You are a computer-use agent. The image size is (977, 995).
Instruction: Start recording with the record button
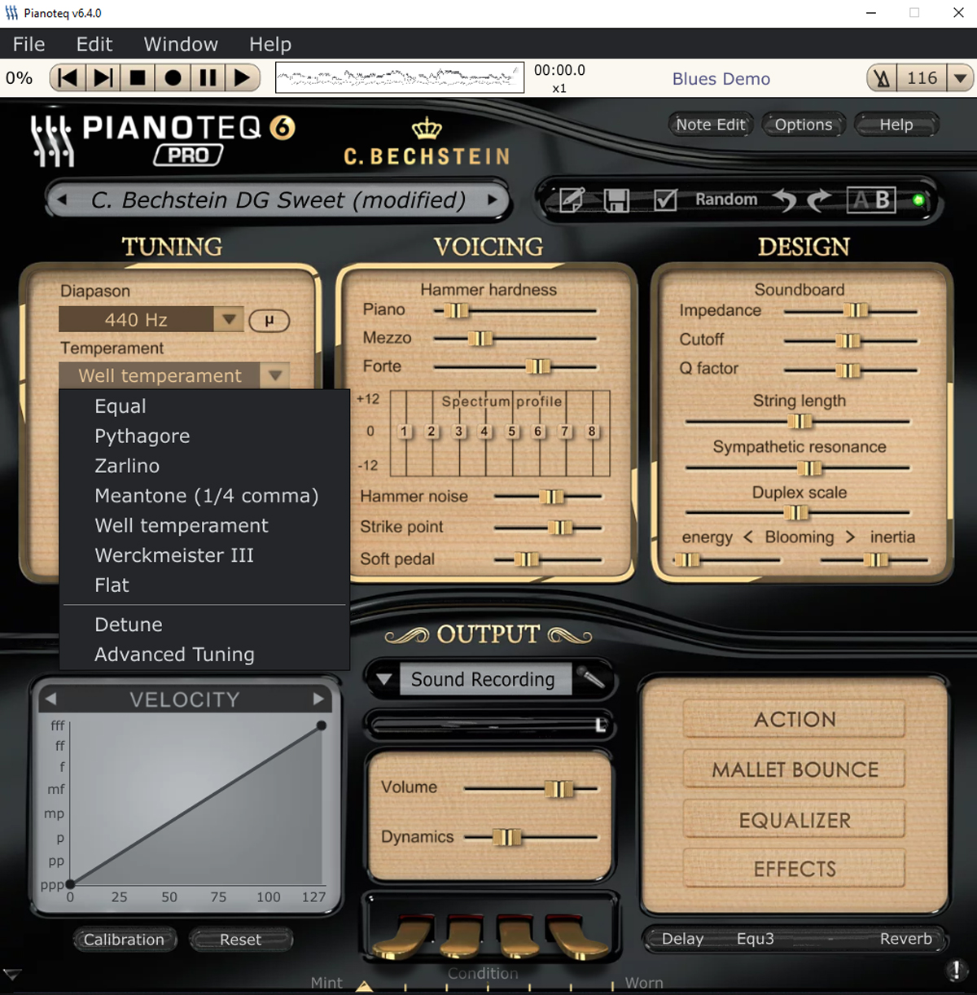173,78
